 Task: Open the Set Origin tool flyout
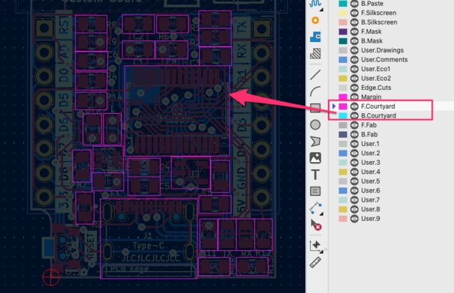pos(315,245)
